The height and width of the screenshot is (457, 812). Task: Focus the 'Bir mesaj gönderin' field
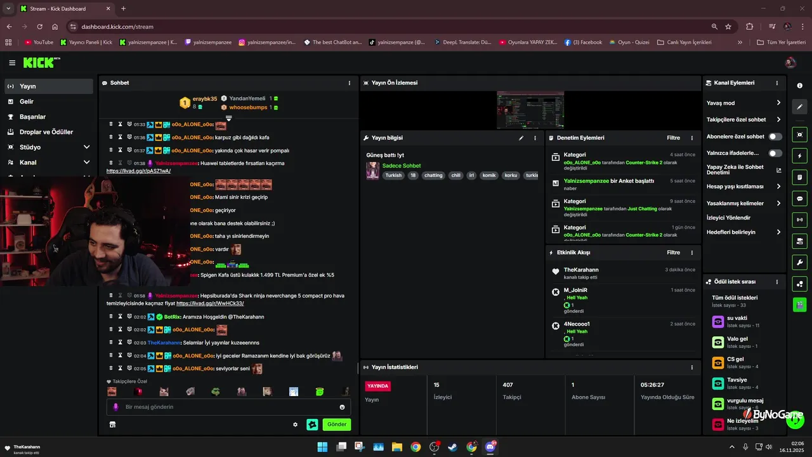pyautogui.click(x=228, y=407)
